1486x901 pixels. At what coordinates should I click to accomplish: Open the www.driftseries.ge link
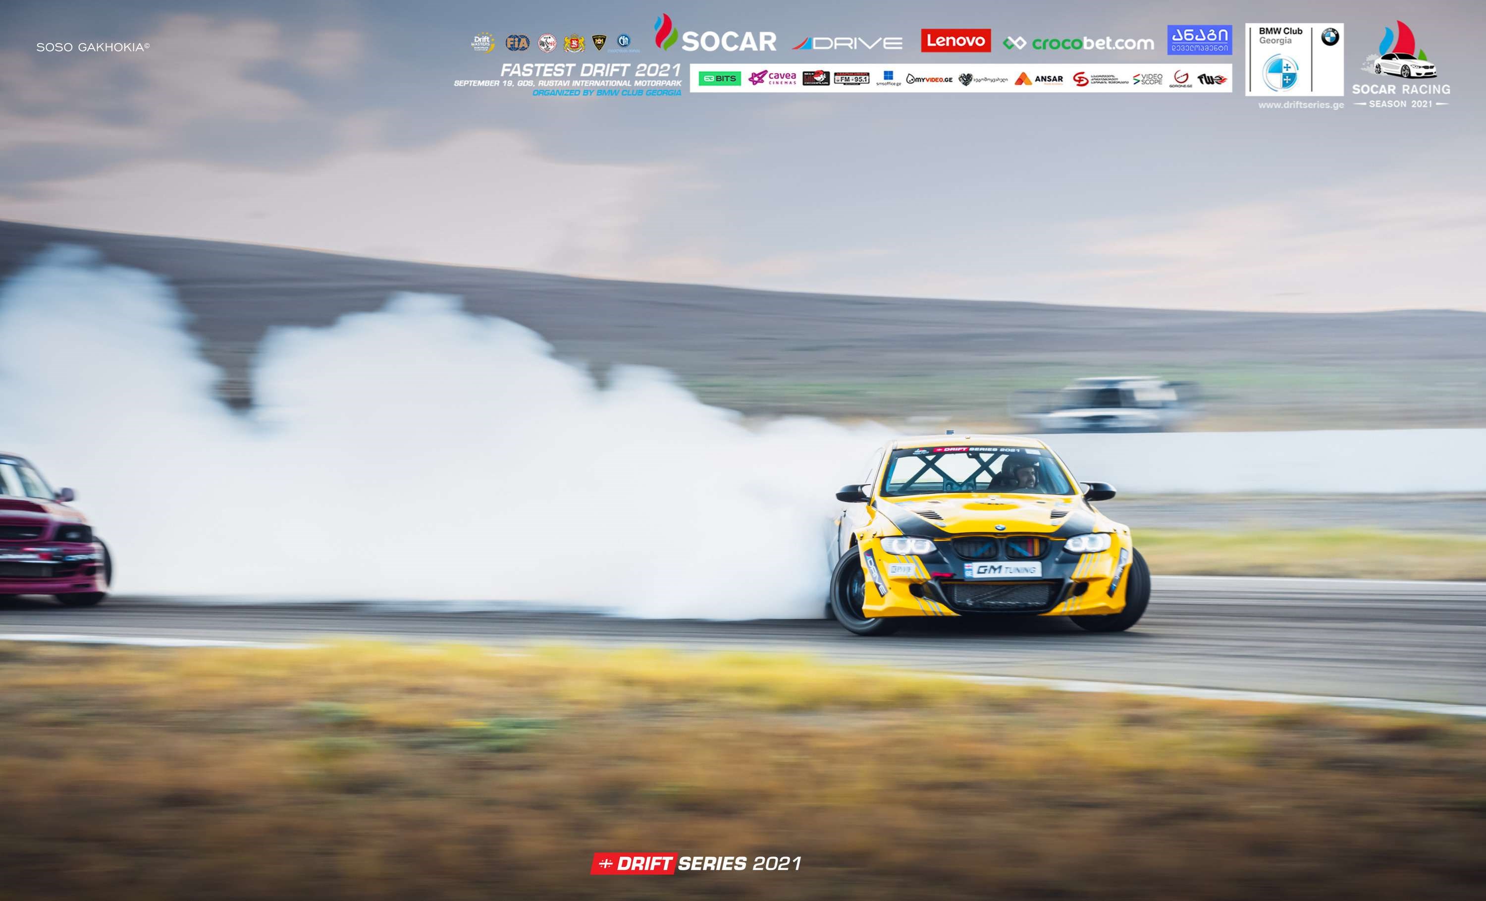click(1301, 105)
